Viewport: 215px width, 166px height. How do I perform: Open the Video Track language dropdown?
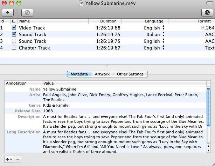pyautogui.click(x=154, y=28)
